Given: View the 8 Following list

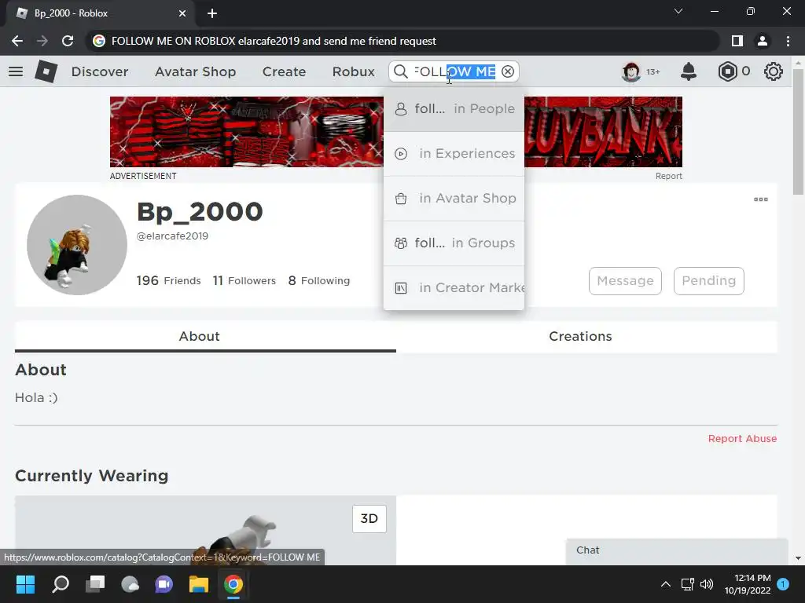Looking at the screenshot, I should tap(319, 280).
